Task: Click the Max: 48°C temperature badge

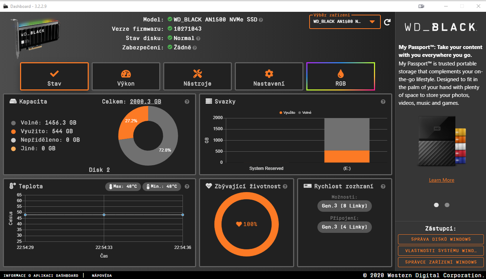Action: [x=123, y=187]
